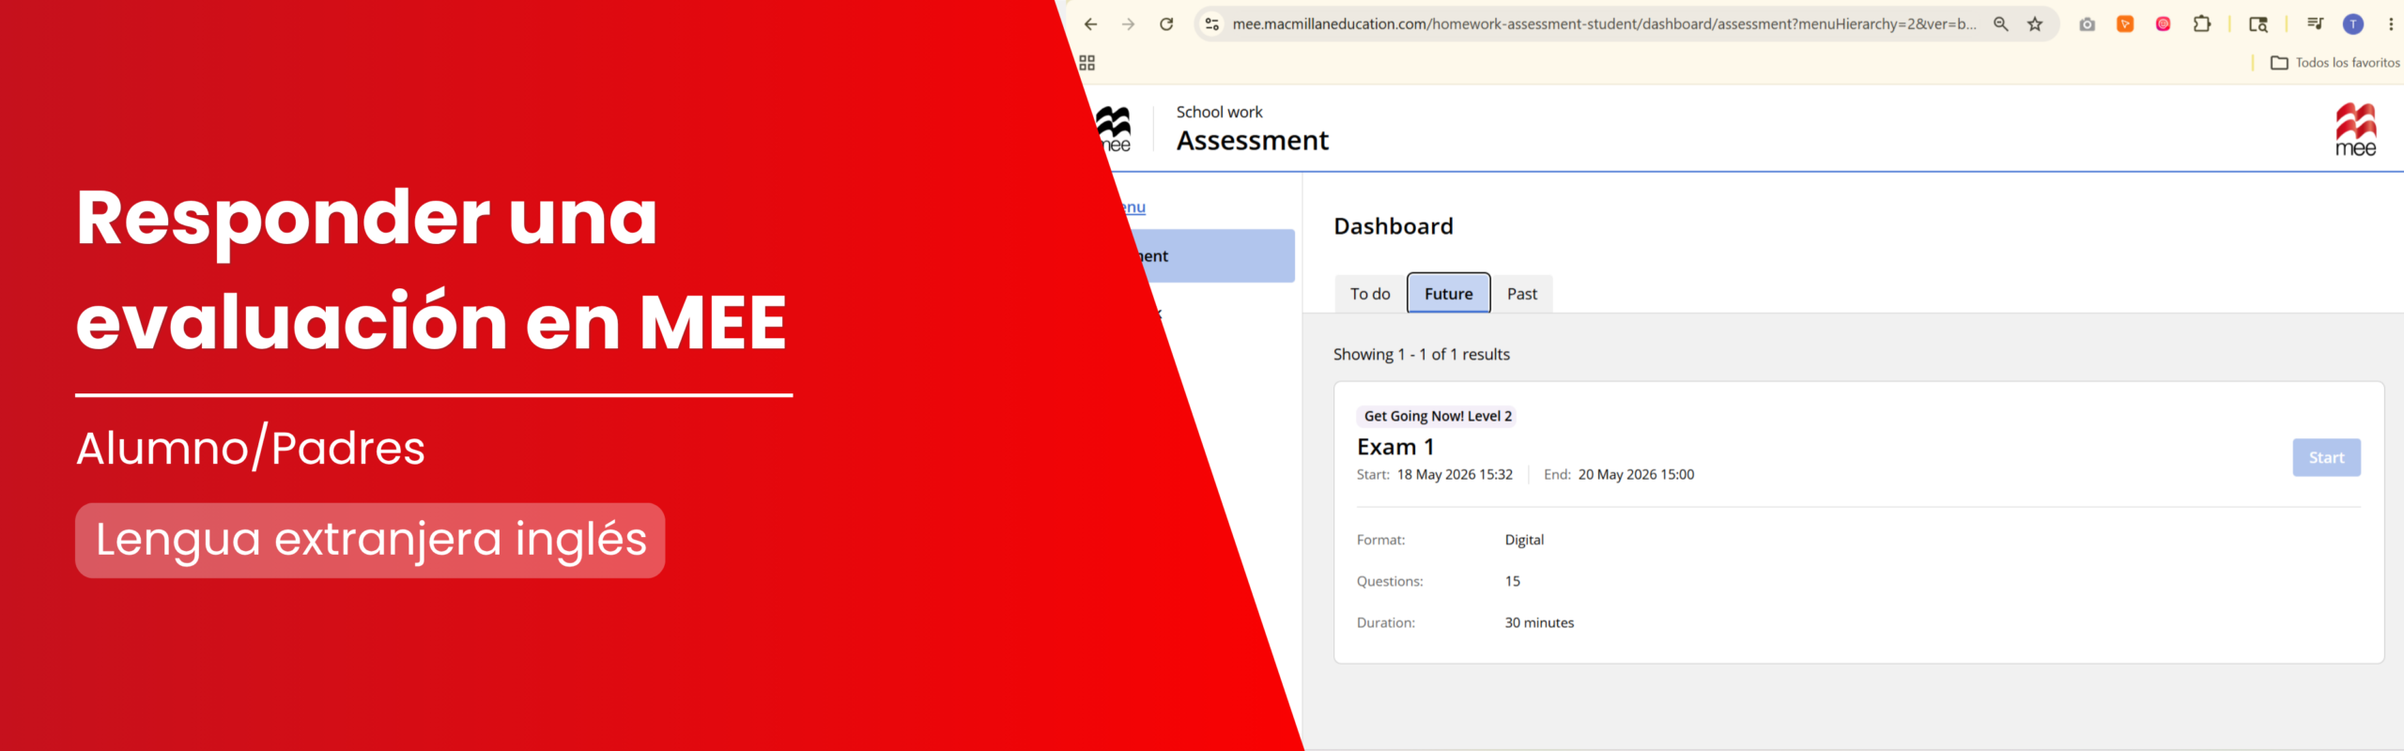Click the Exam 1 title
2404x751 pixels.
click(1395, 447)
